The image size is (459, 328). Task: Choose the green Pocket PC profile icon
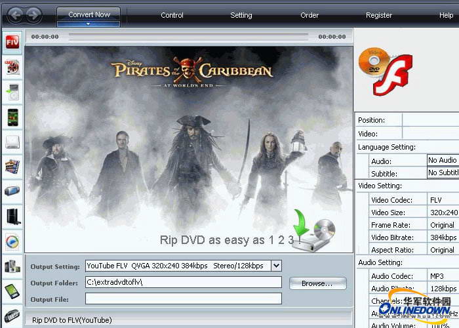click(x=12, y=291)
